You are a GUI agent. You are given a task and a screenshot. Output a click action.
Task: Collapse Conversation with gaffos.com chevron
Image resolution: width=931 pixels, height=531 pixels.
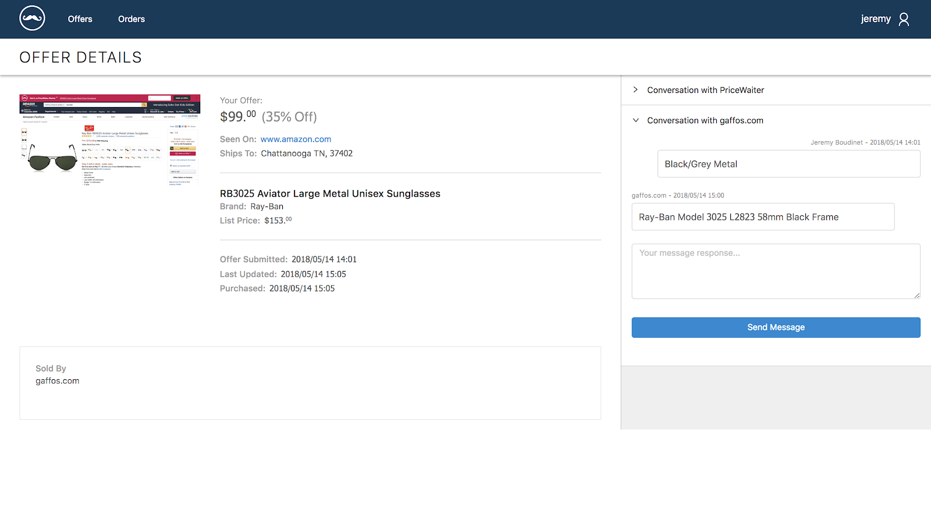[x=635, y=120]
